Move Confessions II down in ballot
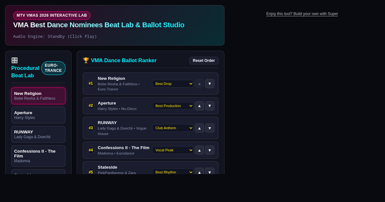The width and height of the screenshot is (385, 202). 210,150
